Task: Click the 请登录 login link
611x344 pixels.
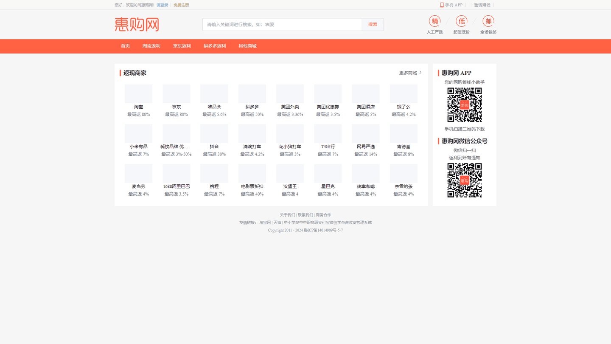Action: pos(162,5)
